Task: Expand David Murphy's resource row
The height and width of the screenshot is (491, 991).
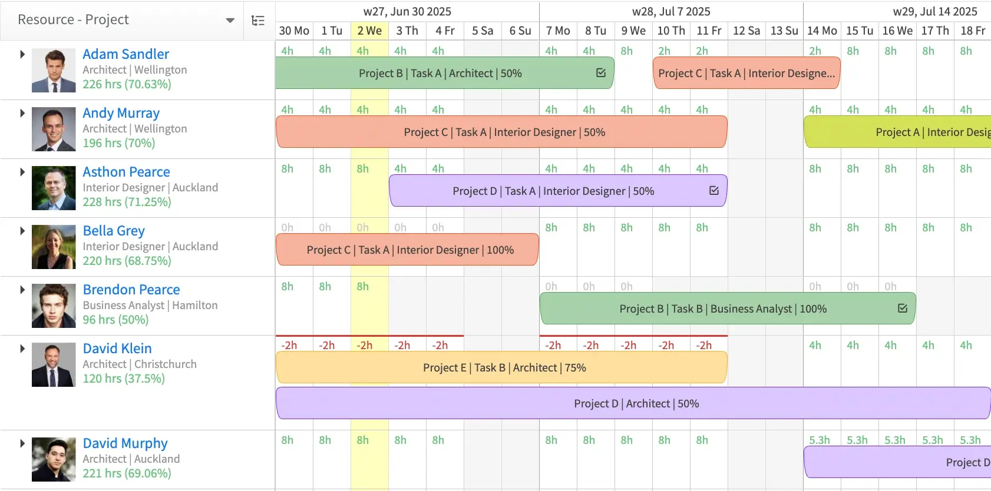Action: [22, 443]
